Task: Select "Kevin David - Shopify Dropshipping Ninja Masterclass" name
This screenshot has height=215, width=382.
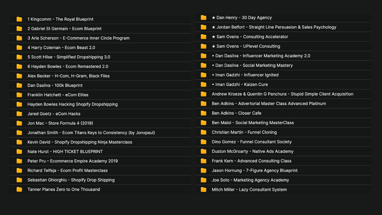Action: tap(80, 142)
